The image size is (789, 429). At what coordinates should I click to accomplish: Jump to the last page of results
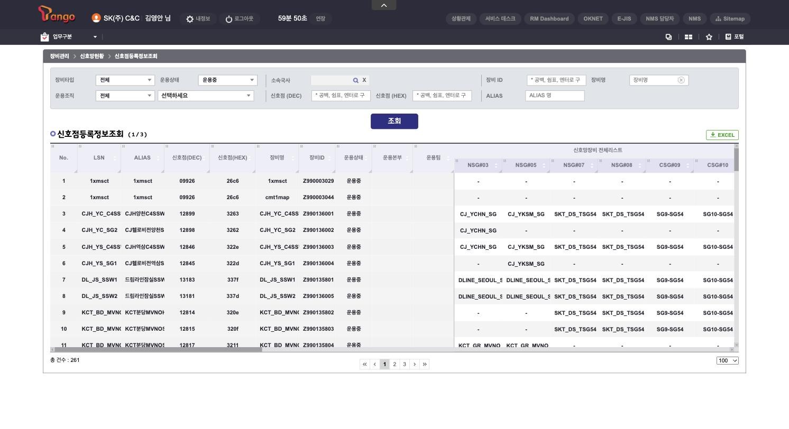click(425, 364)
